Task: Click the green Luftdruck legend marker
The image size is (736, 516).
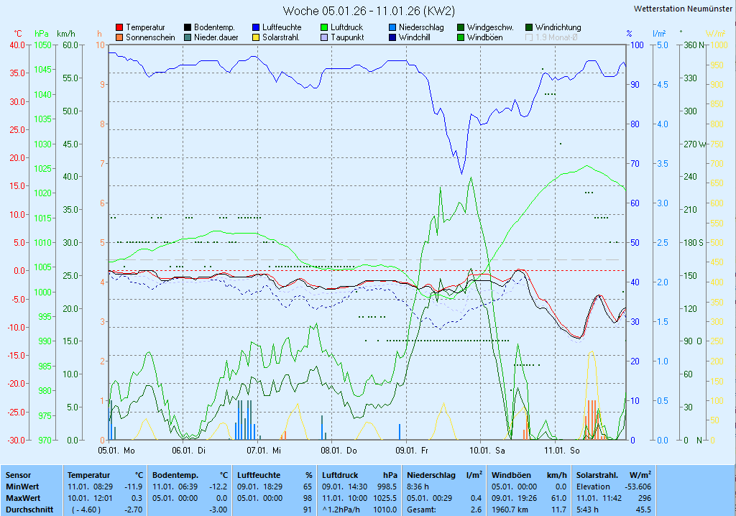Action: [324, 27]
